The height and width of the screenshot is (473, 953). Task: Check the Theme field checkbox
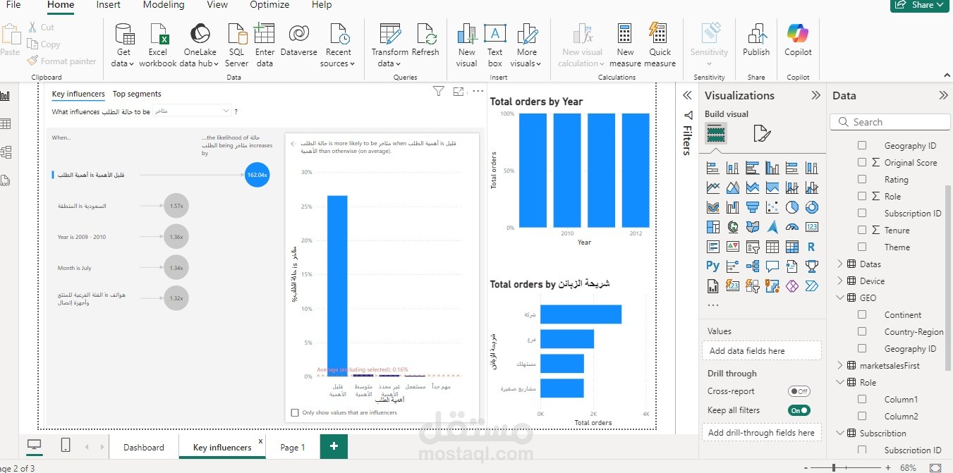click(862, 247)
